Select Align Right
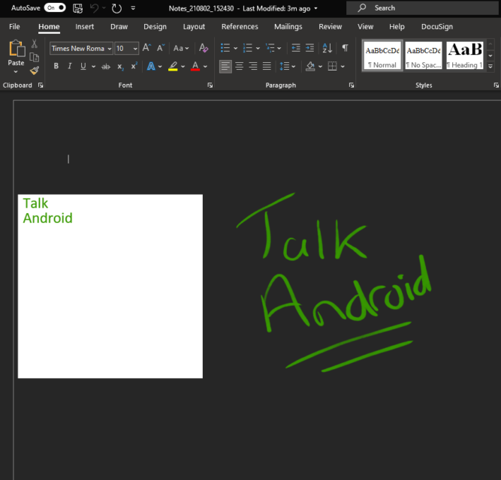 pos(253,66)
